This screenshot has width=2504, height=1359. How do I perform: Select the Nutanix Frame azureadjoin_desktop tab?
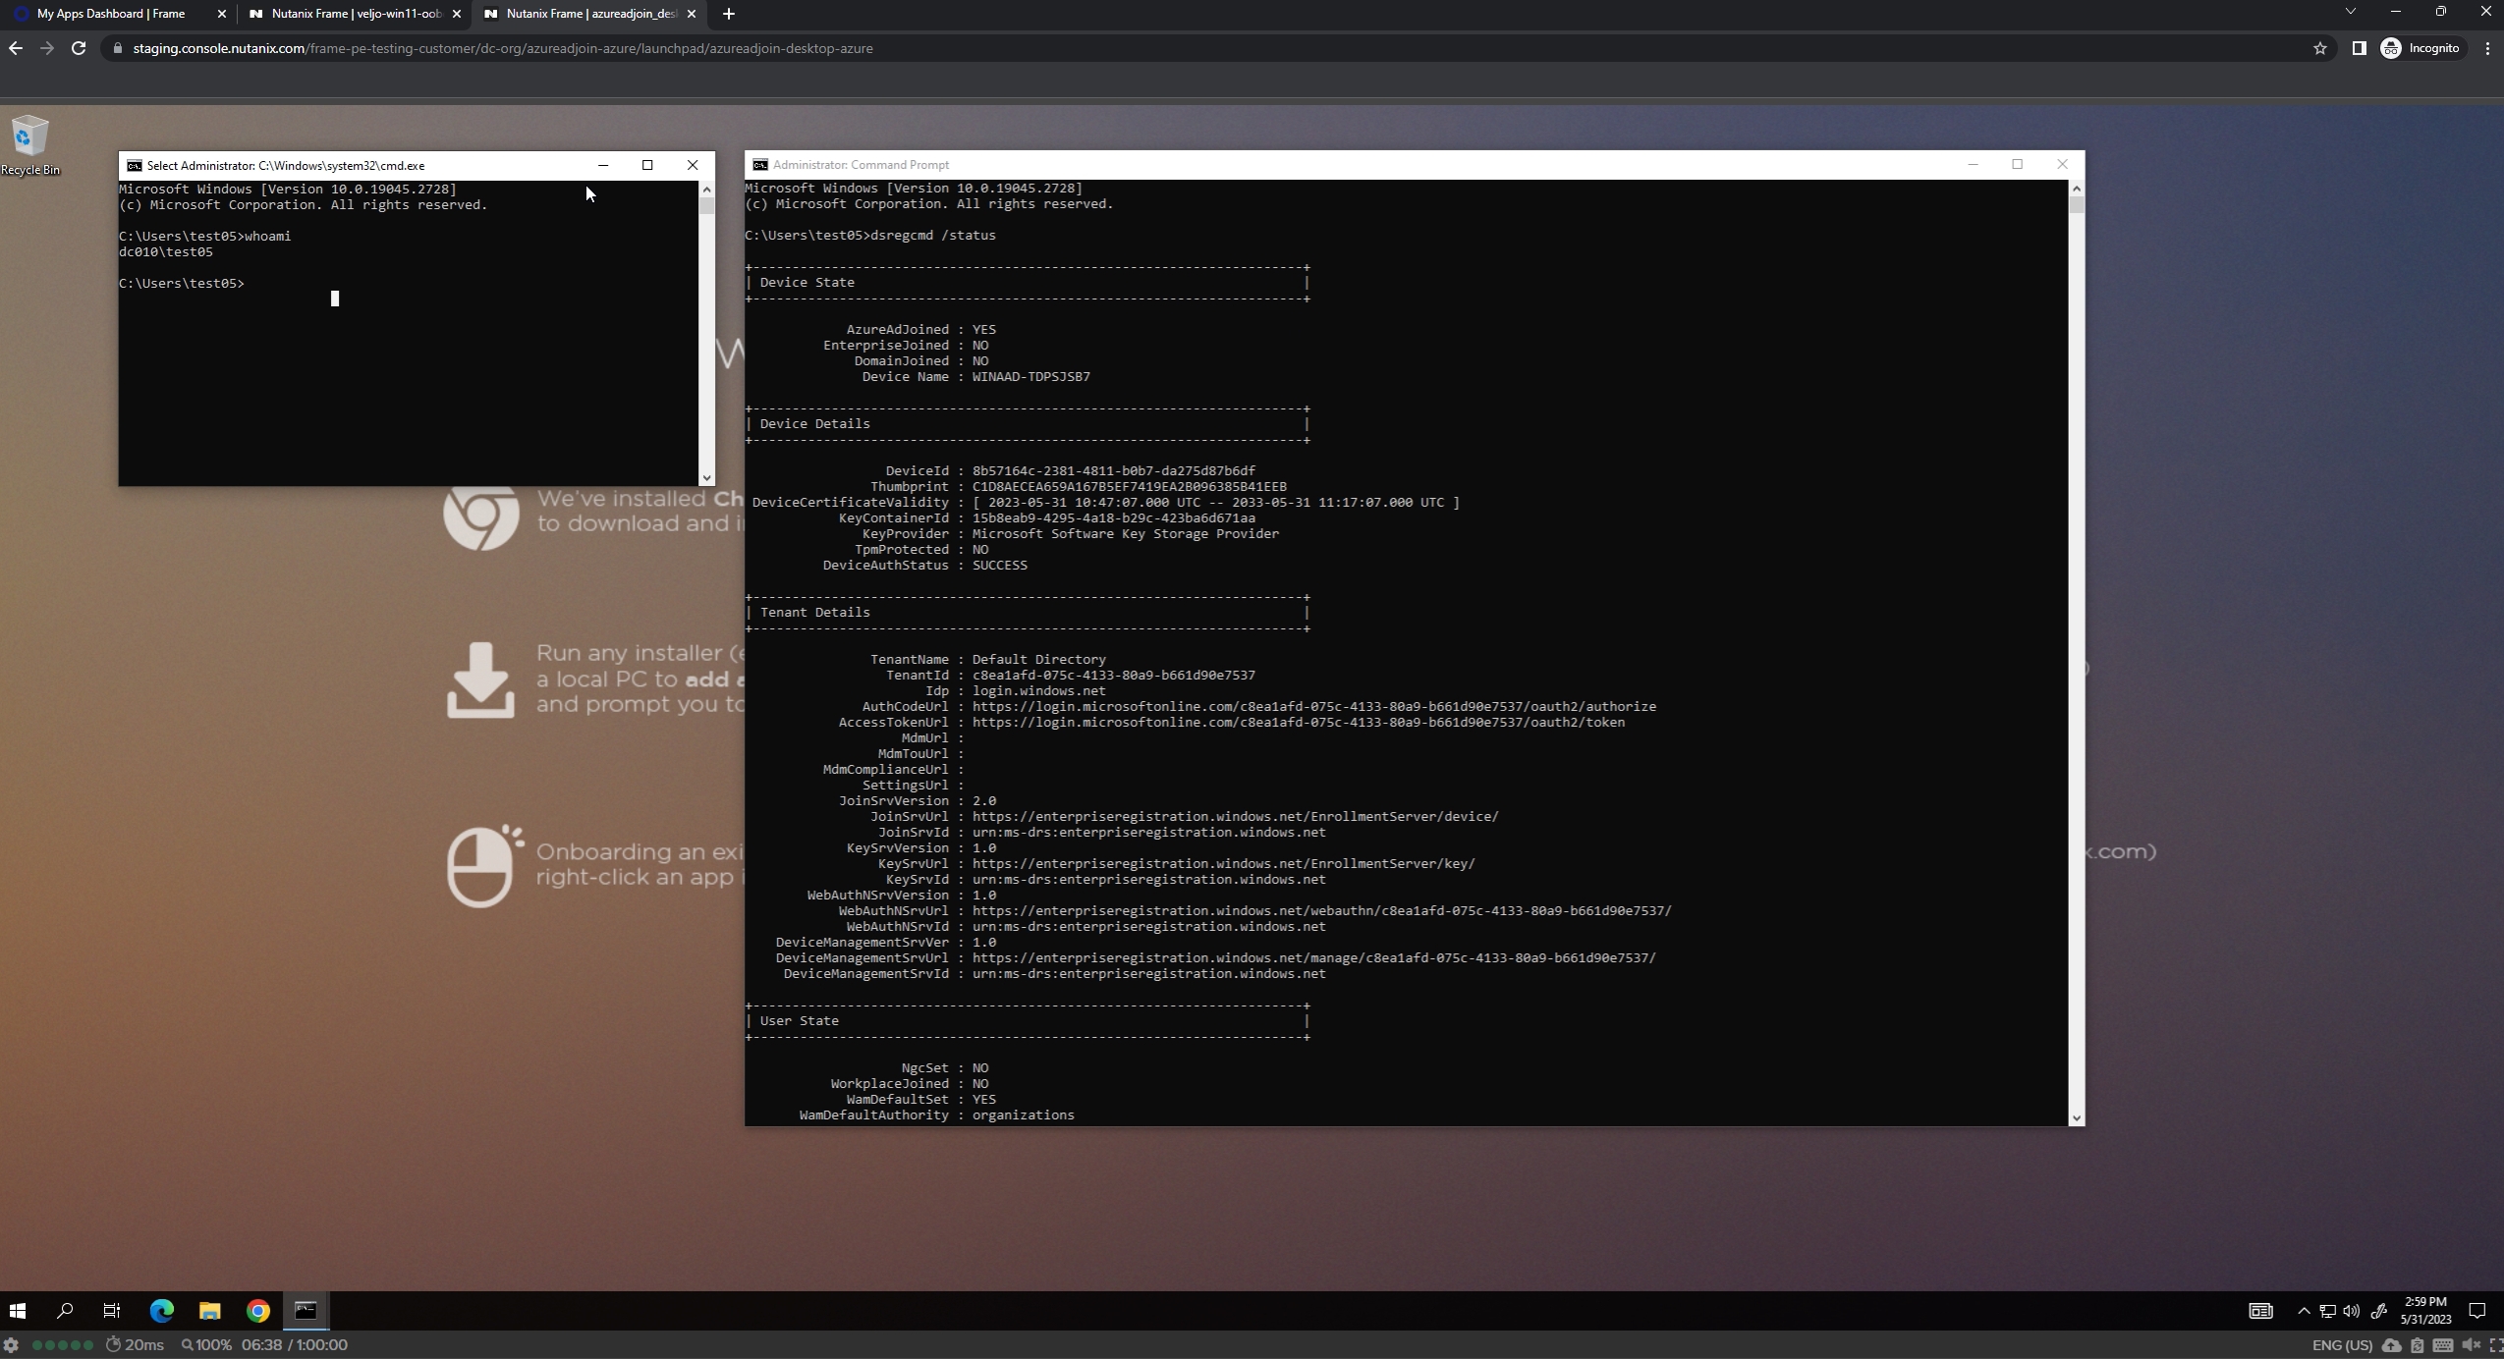[x=590, y=14]
